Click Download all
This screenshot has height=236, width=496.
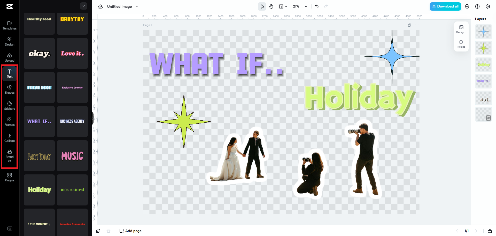pos(445,6)
